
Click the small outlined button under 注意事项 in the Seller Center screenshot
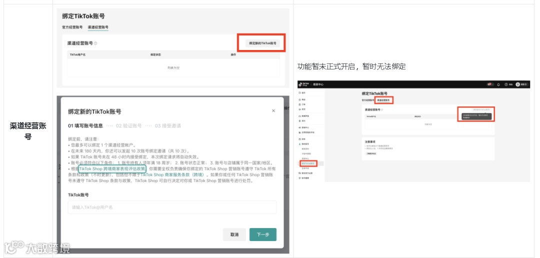pyautogui.click(x=371, y=153)
